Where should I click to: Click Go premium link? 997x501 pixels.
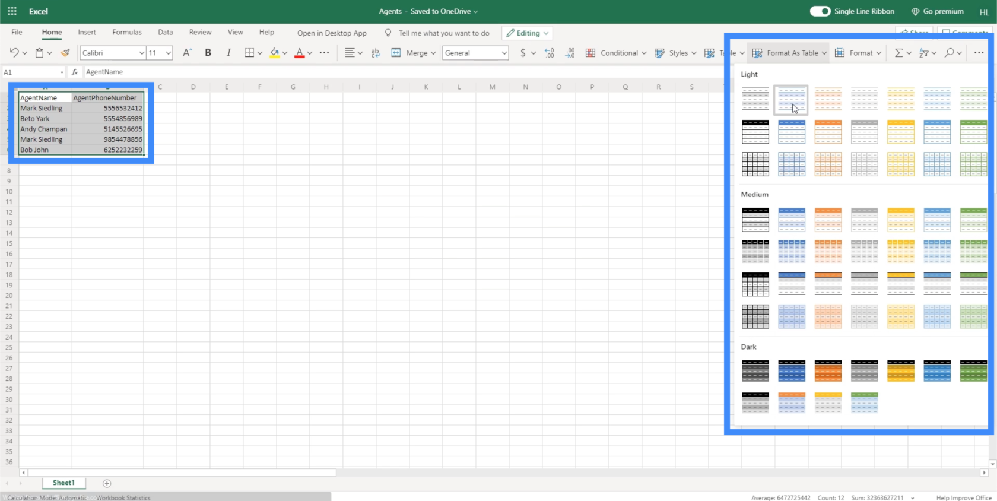pos(938,11)
